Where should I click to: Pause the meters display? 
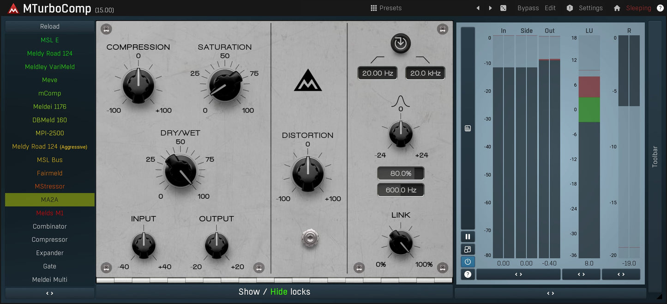tap(468, 237)
